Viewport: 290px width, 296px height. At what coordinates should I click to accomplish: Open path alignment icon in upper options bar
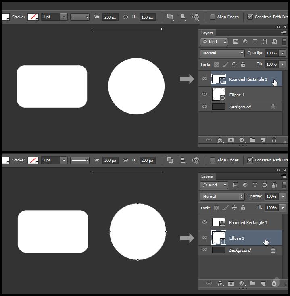(183, 17)
